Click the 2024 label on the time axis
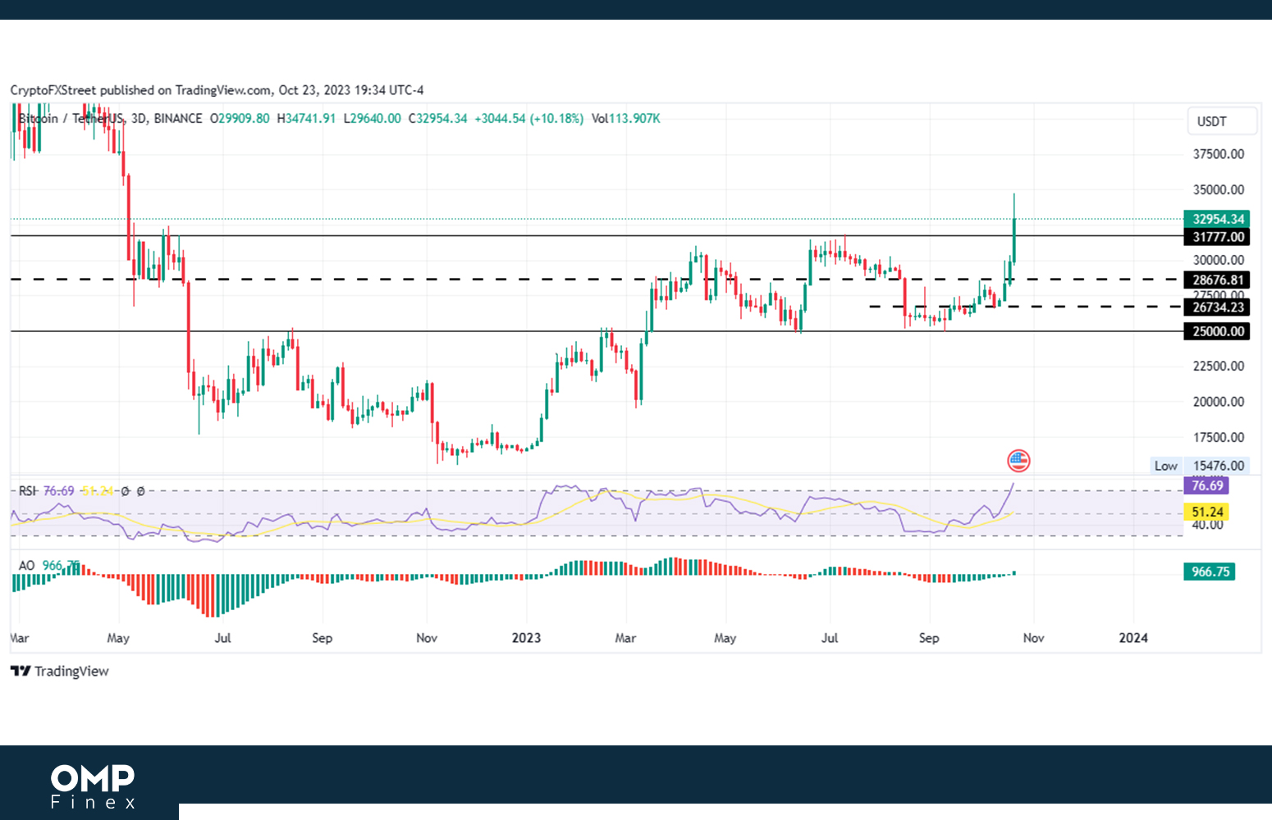 click(x=1133, y=638)
